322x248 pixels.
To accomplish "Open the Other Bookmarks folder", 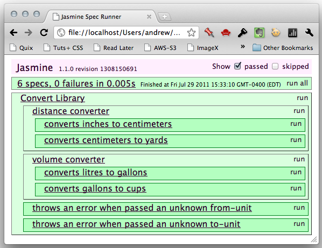I will [283, 48].
